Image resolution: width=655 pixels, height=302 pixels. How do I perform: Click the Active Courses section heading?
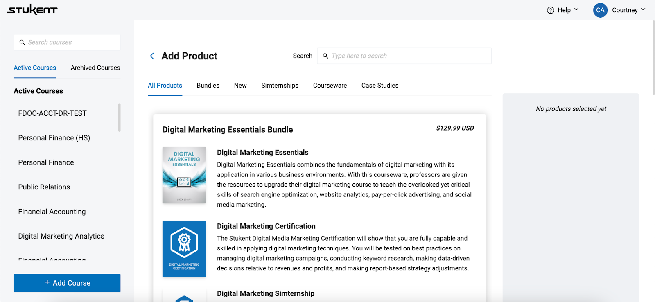coord(38,91)
